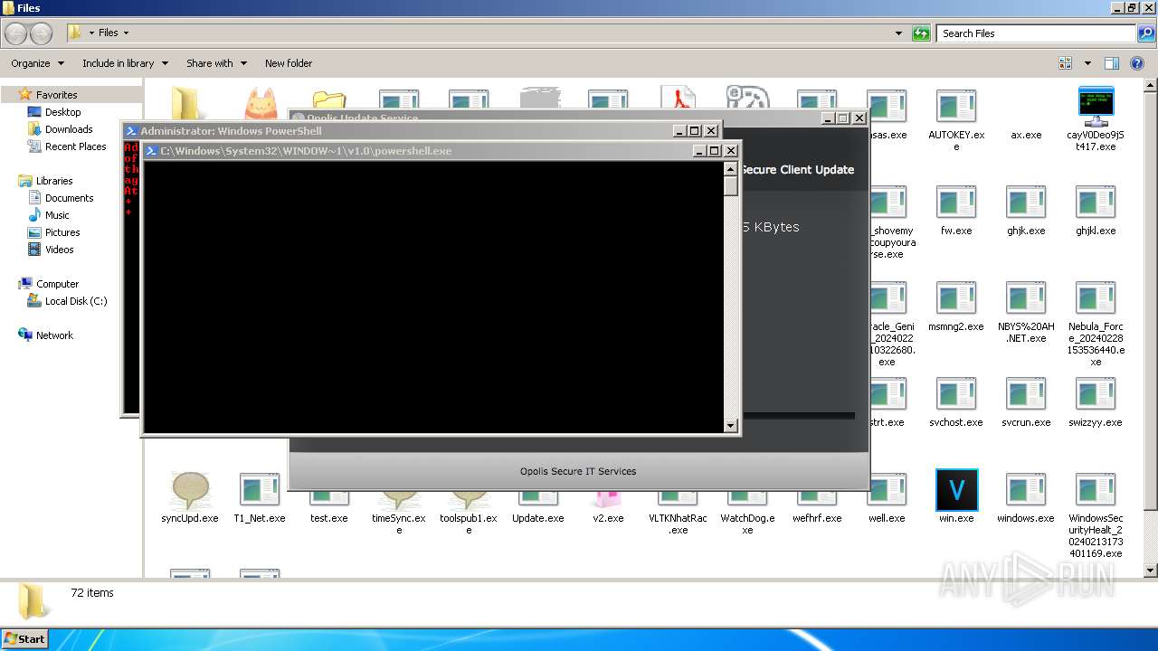Open Pictures library in navigation pane

(62, 232)
